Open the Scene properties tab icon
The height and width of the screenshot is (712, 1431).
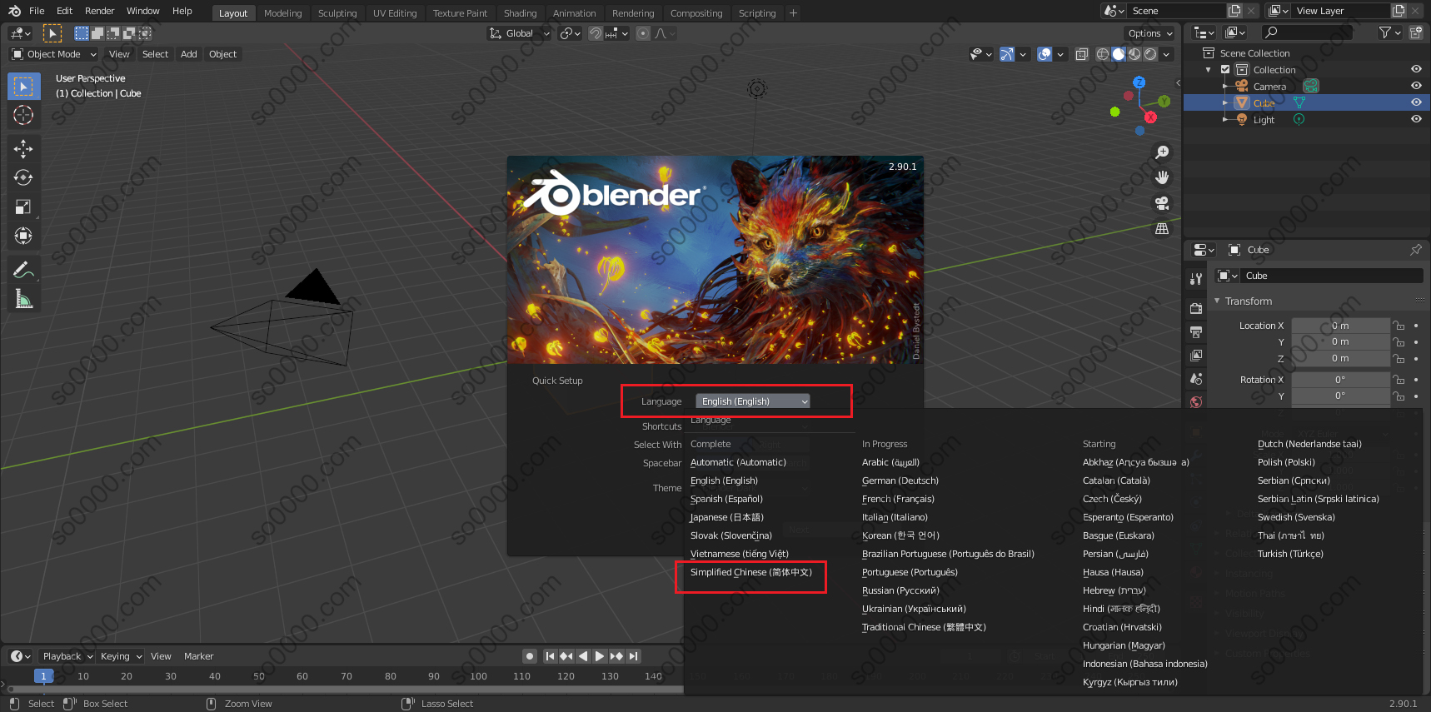1196,378
